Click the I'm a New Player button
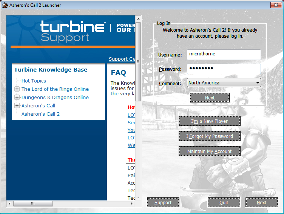This screenshot has height=214, width=284. pyautogui.click(x=210, y=121)
